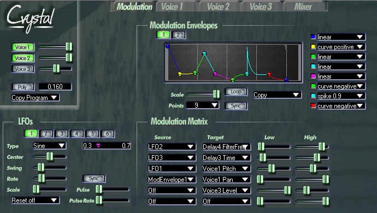This screenshot has height=213, width=377.
Task: Click the red envelope point
Action: click(269, 74)
